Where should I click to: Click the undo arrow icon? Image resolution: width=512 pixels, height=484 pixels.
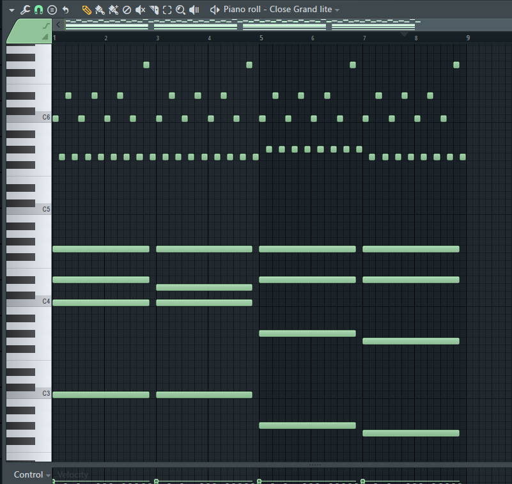click(x=66, y=10)
